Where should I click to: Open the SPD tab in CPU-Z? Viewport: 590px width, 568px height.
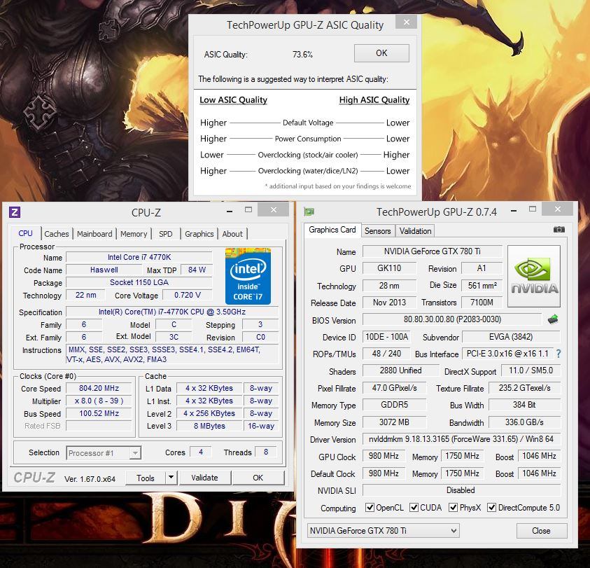click(x=166, y=234)
